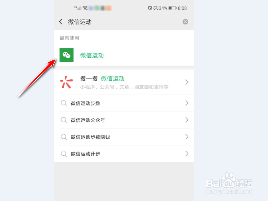Tap magnifier icon beside 微信运动计步
Image resolution: width=268 pixels, height=201 pixels.
[64, 154]
